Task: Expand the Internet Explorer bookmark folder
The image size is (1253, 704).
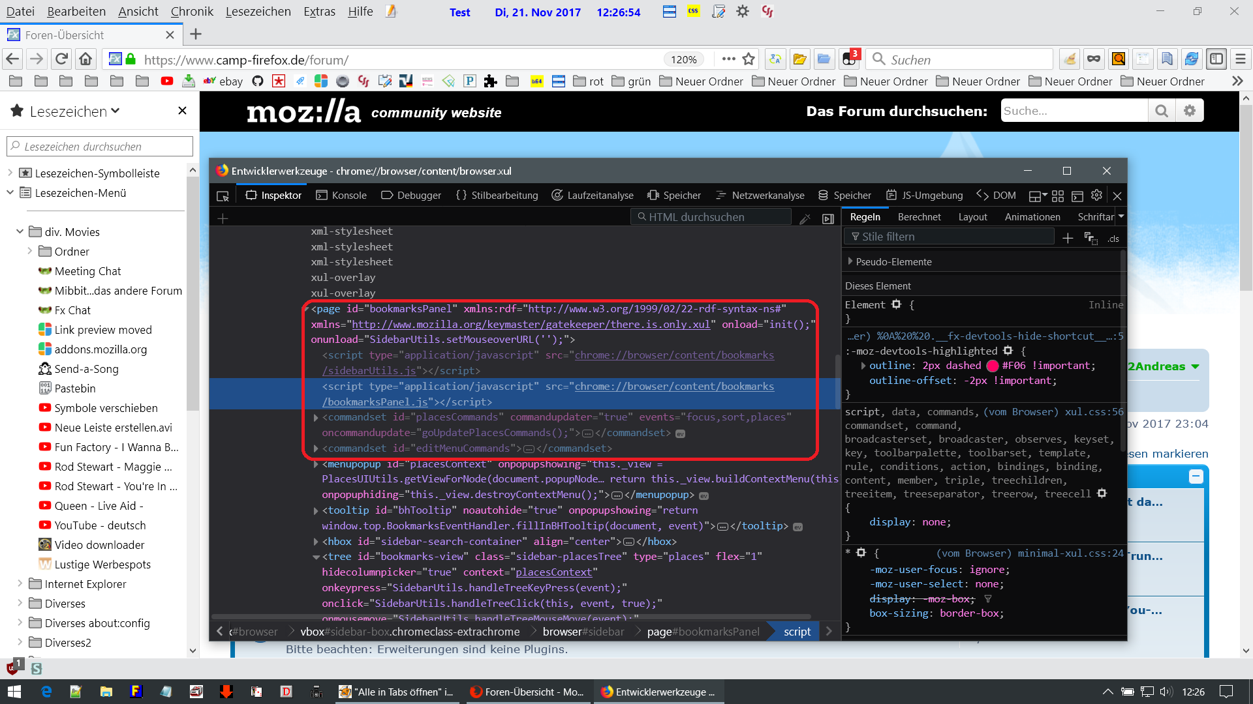Action: coord(20,583)
